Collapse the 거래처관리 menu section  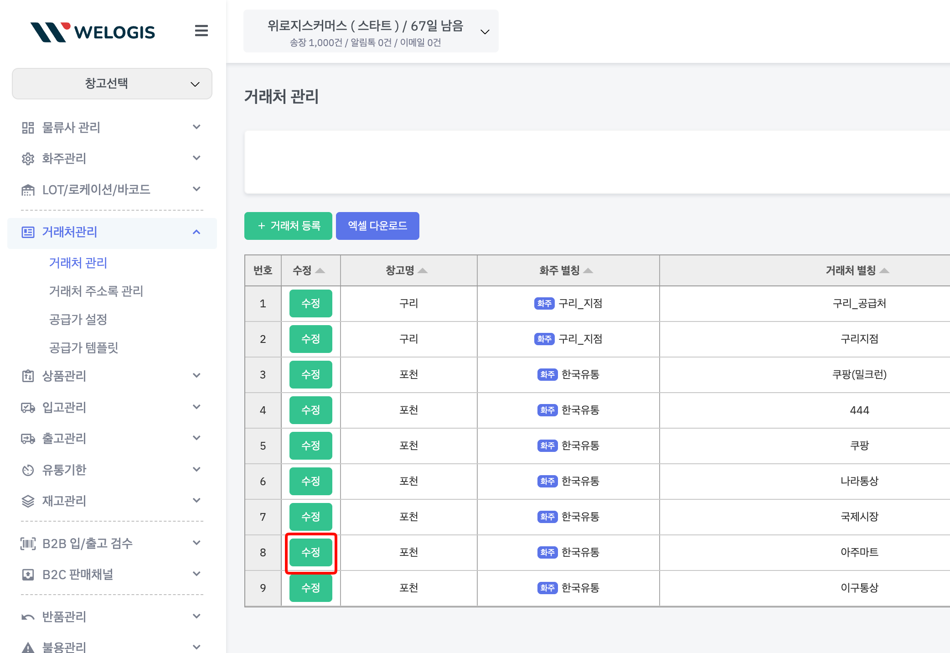pos(196,232)
